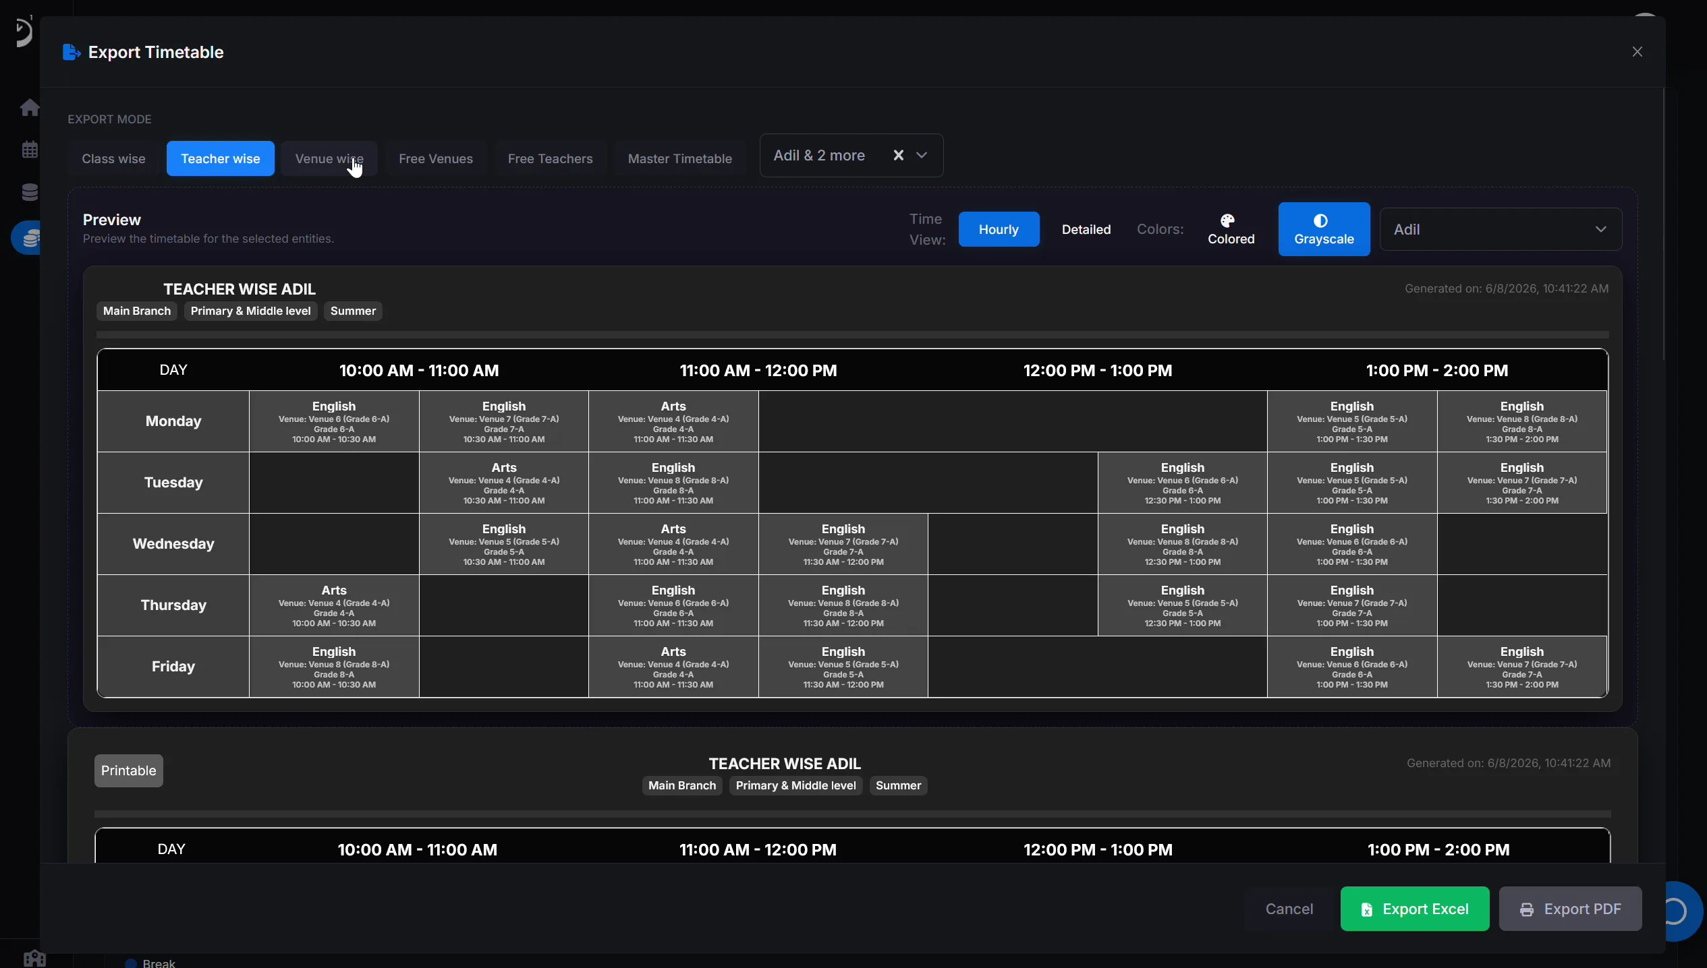Set time view to Detailed
The image size is (1707, 968).
click(1086, 229)
